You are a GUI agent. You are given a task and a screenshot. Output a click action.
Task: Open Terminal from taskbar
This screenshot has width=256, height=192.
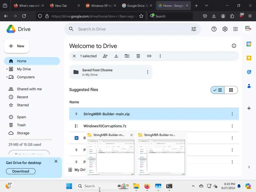[x=169, y=186]
